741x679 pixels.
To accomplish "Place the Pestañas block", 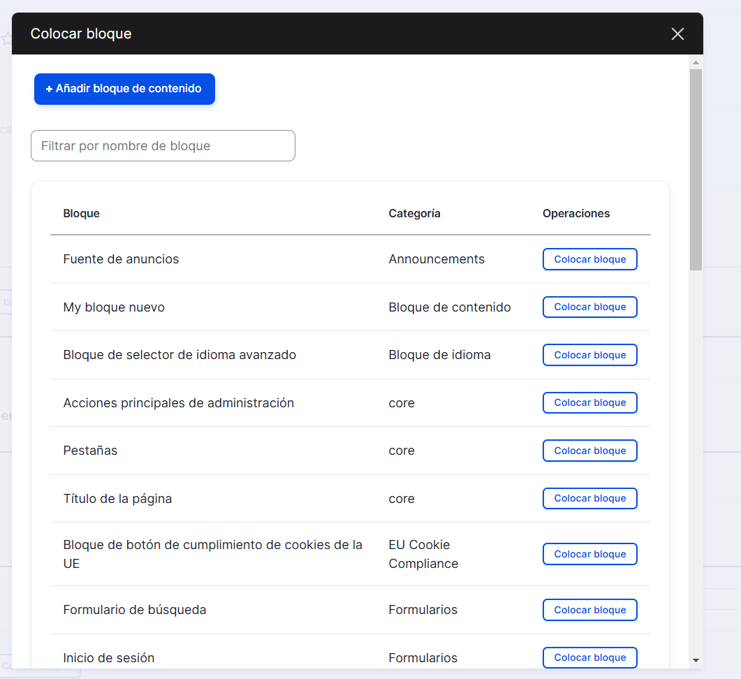I will (589, 451).
